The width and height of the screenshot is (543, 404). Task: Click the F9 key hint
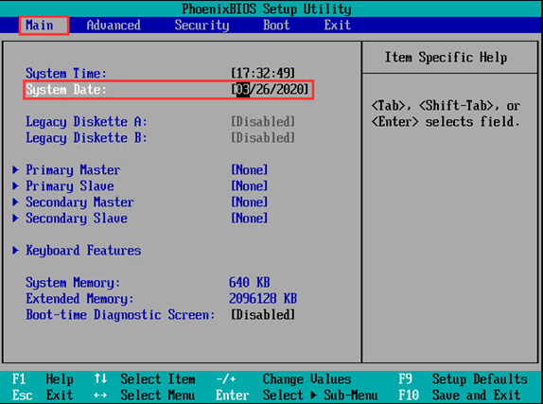(x=405, y=379)
